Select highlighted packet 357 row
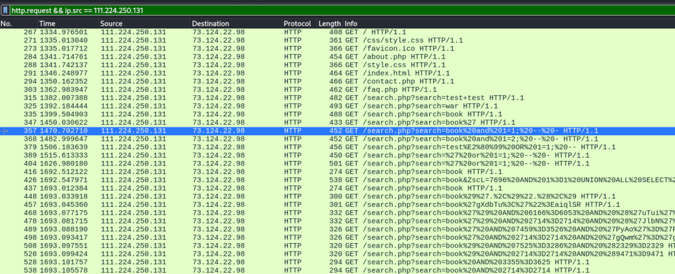The width and height of the screenshot is (675, 274). tap(330, 131)
